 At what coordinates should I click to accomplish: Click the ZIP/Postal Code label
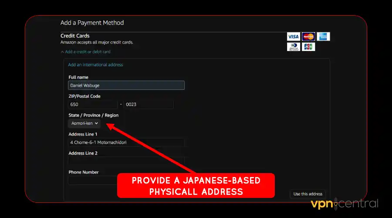(84, 96)
